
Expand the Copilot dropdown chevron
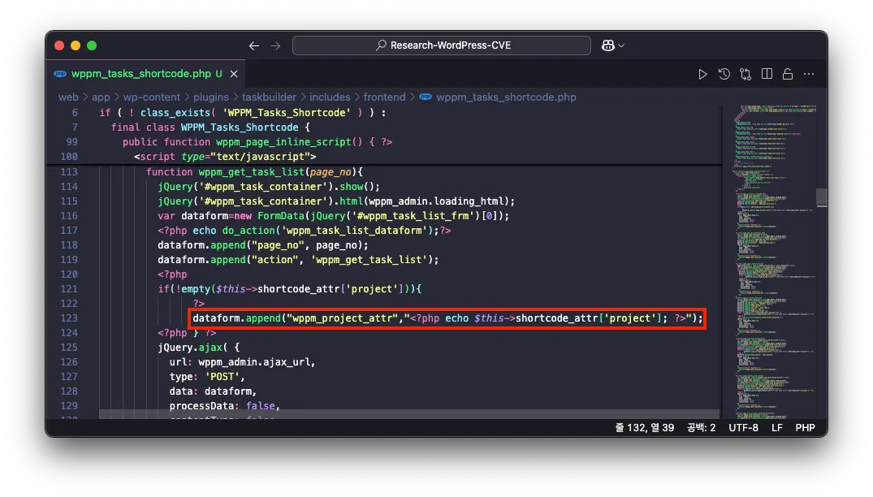click(622, 46)
